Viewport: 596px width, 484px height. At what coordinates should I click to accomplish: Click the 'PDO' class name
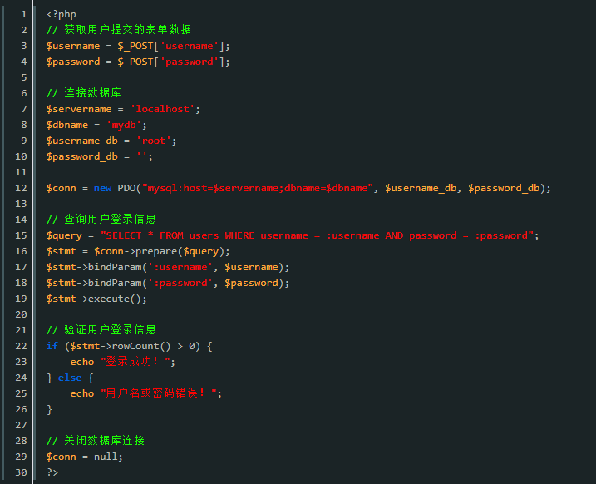click(x=126, y=188)
